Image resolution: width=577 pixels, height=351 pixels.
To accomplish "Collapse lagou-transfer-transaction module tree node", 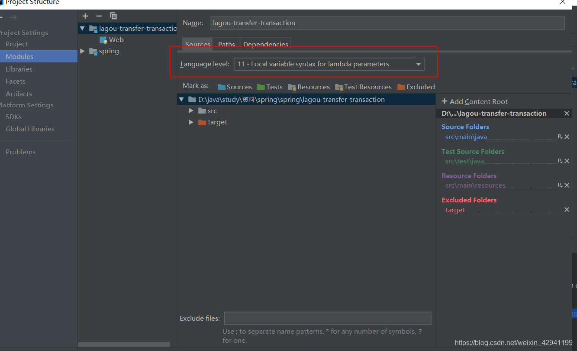I will pos(82,29).
